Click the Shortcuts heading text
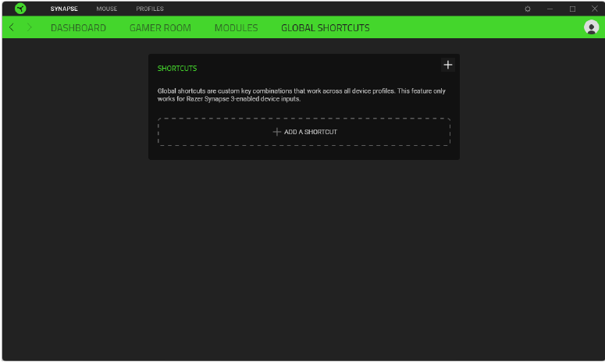Image resolution: width=605 pixels, height=362 pixels. [177, 68]
